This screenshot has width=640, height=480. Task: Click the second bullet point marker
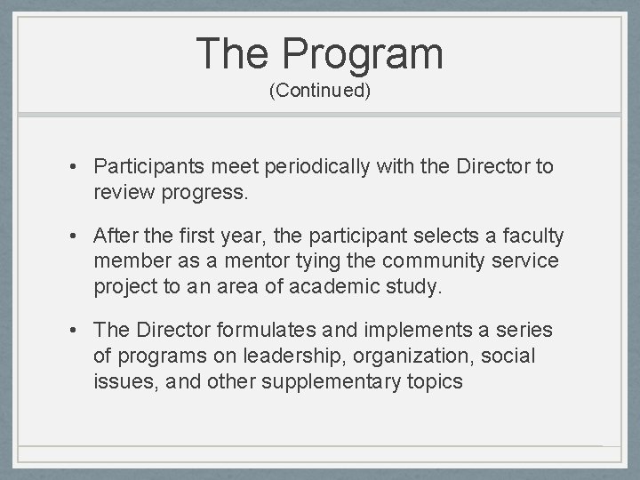[x=80, y=236]
